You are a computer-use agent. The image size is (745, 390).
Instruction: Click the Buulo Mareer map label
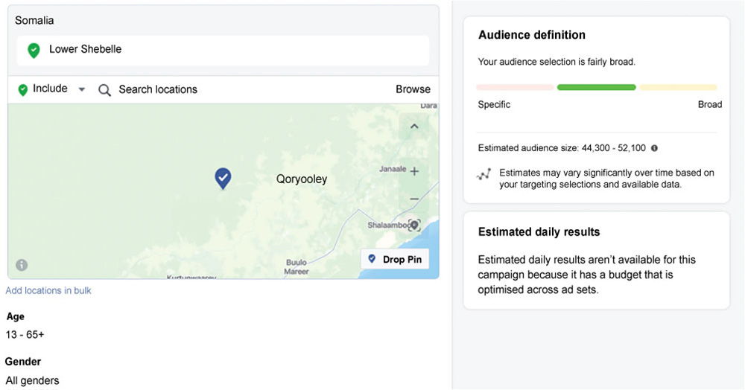tap(297, 267)
